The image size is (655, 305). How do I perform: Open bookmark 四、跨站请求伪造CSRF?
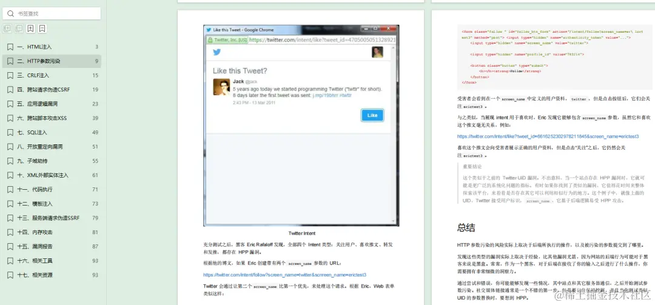click(52, 89)
